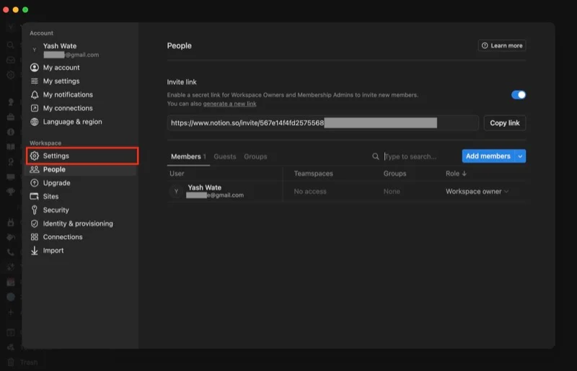
Task: Click the search magnifier icon in Members
Action: pos(375,156)
